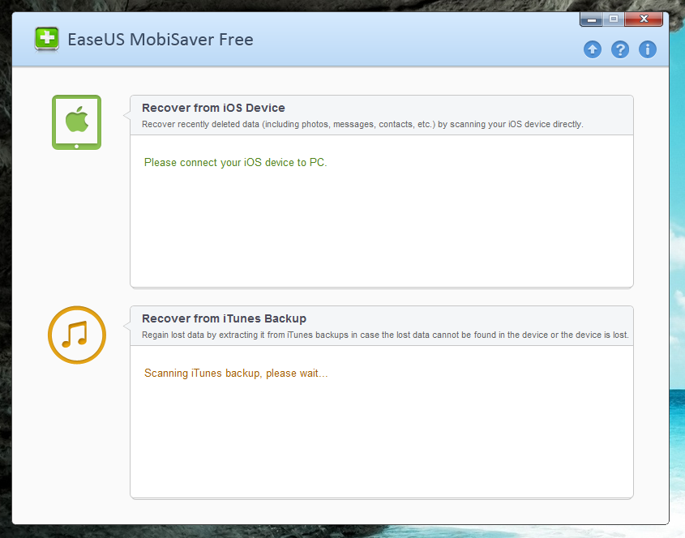Click the "Please connect your iOS device to PC." message

pos(235,162)
